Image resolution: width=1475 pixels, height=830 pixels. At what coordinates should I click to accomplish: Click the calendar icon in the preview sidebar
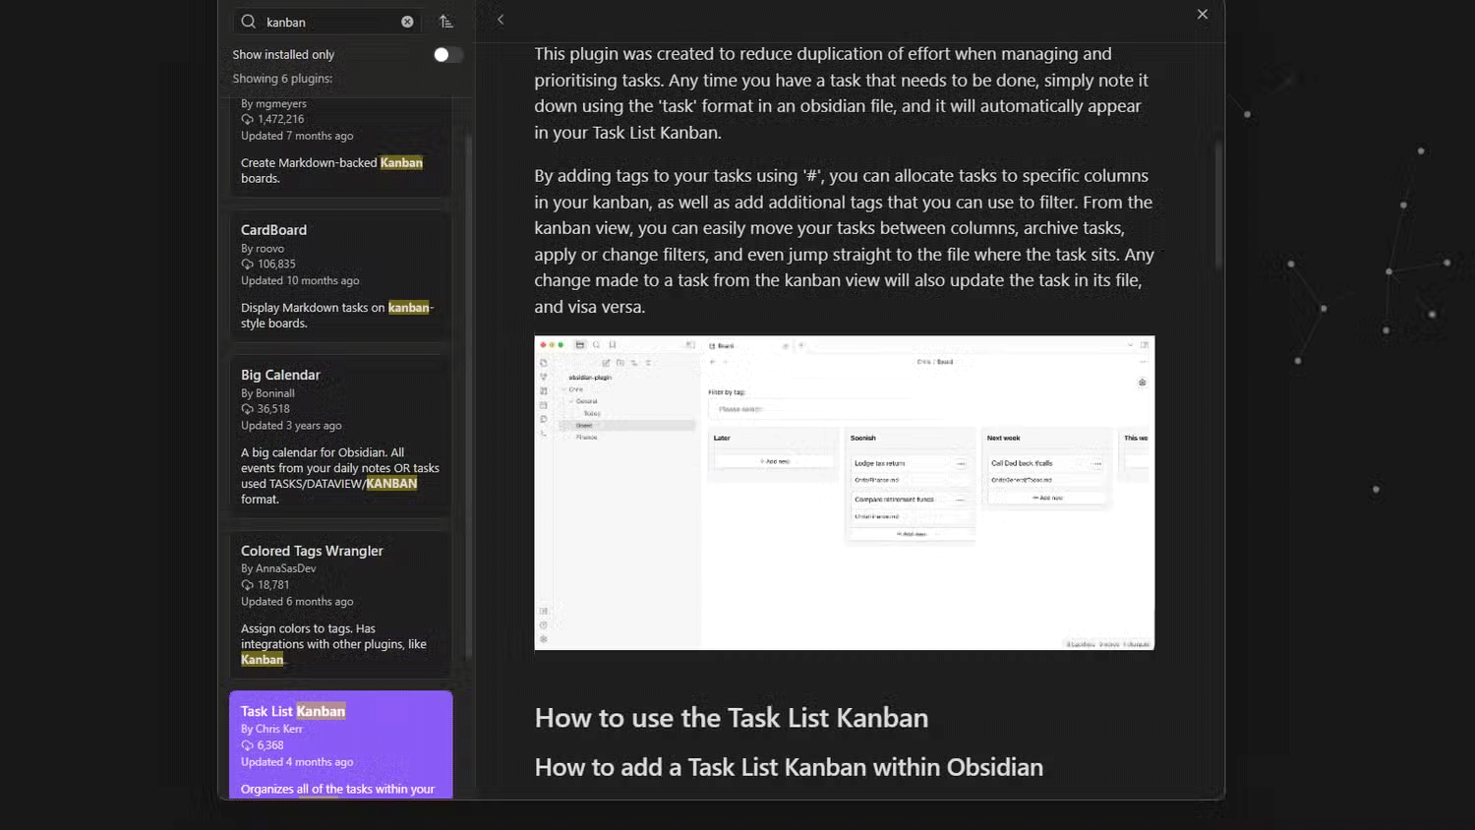pyautogui.click(x=544, y=405)
